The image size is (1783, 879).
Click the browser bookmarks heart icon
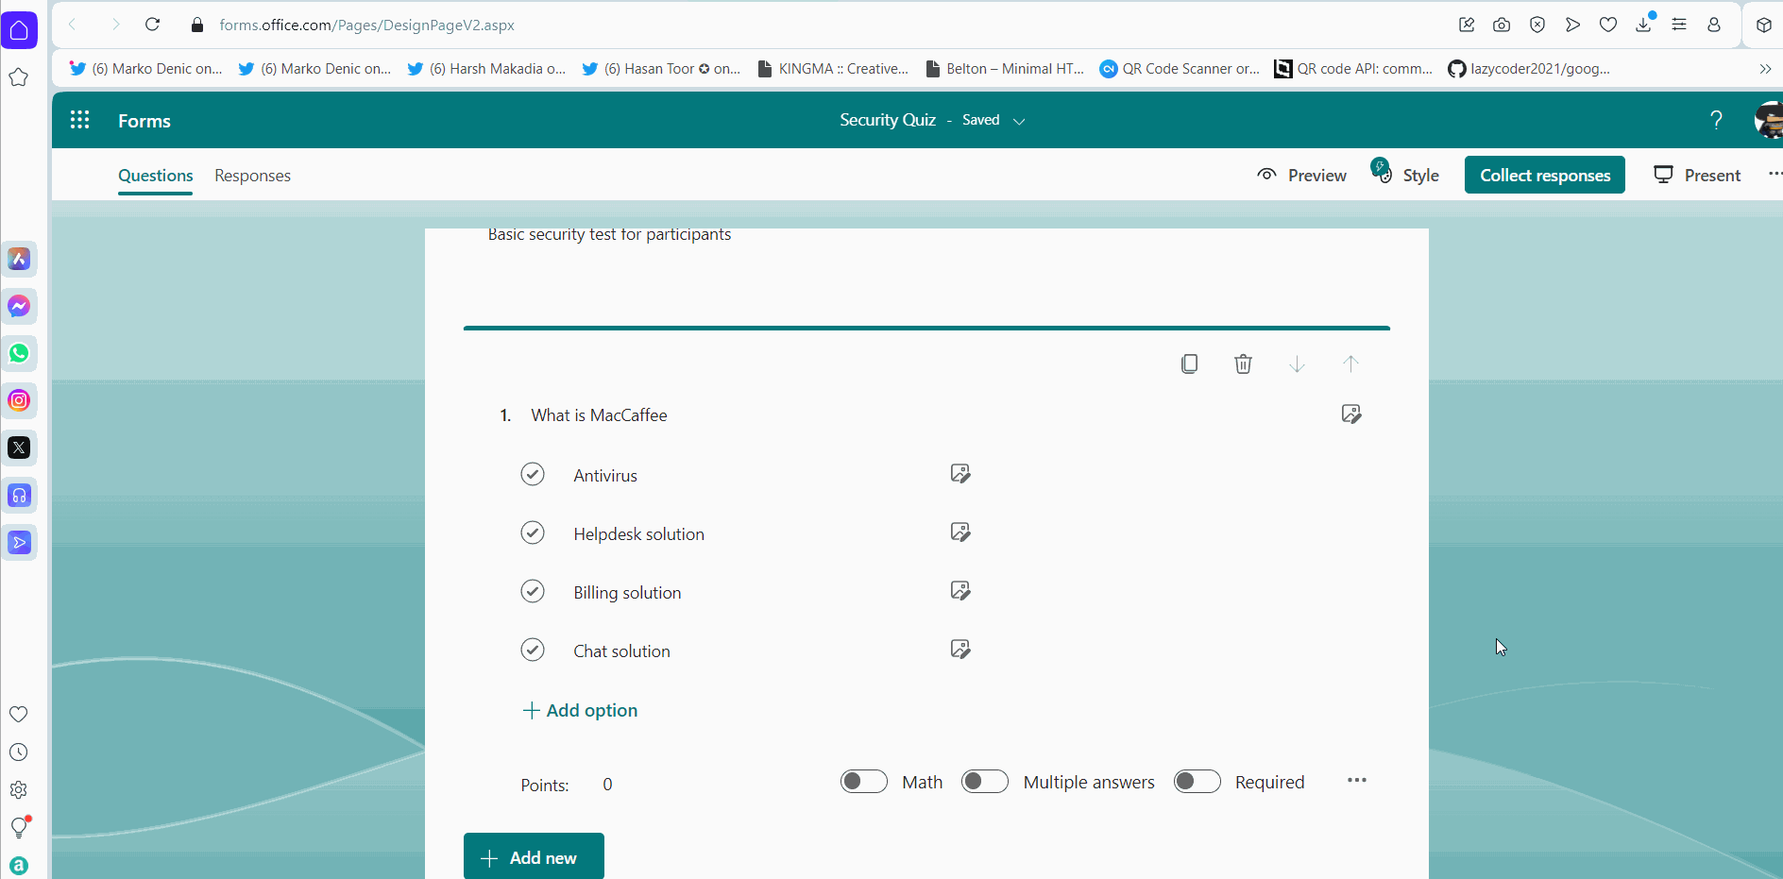(1608, 25)
